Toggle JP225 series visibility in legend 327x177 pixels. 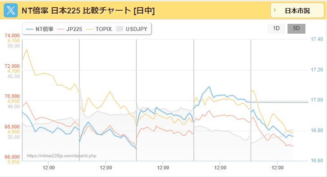[74, 29]
